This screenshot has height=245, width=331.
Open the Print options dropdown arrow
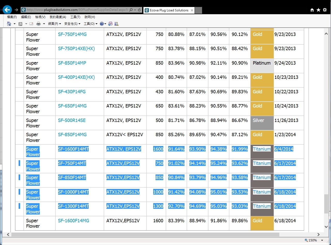tap(44, 24)
